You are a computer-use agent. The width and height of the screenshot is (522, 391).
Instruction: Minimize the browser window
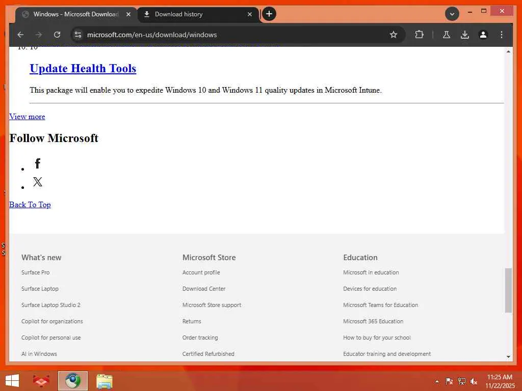pos(469,11)
